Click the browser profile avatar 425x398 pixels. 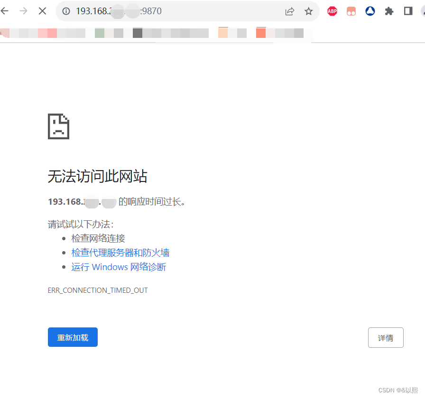coord(422,11)
